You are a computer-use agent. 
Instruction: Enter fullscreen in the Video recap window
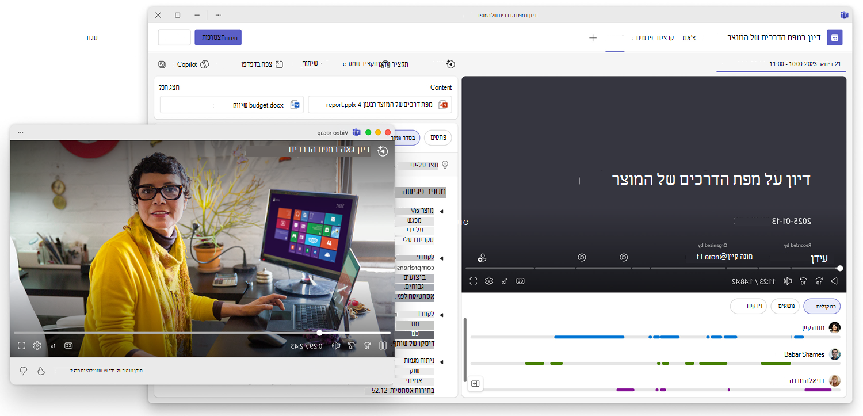22,346
